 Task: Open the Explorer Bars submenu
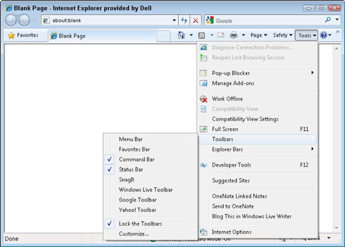(x=257, y=150)
